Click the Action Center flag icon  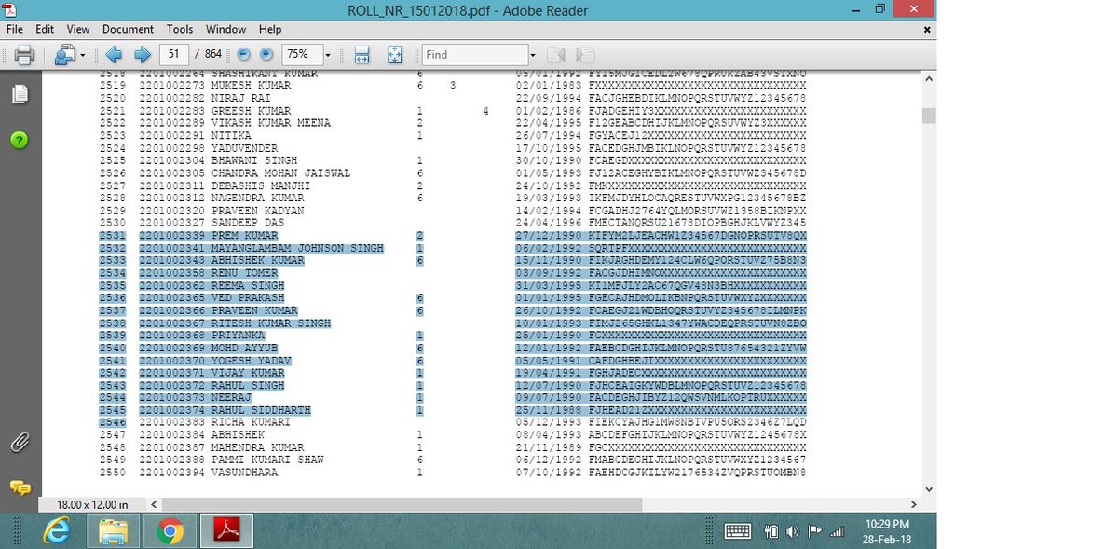(x=815, y=531)
